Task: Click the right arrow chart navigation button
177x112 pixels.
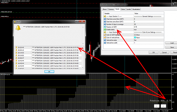Action: pyautogui.click(x=163, y=106)
